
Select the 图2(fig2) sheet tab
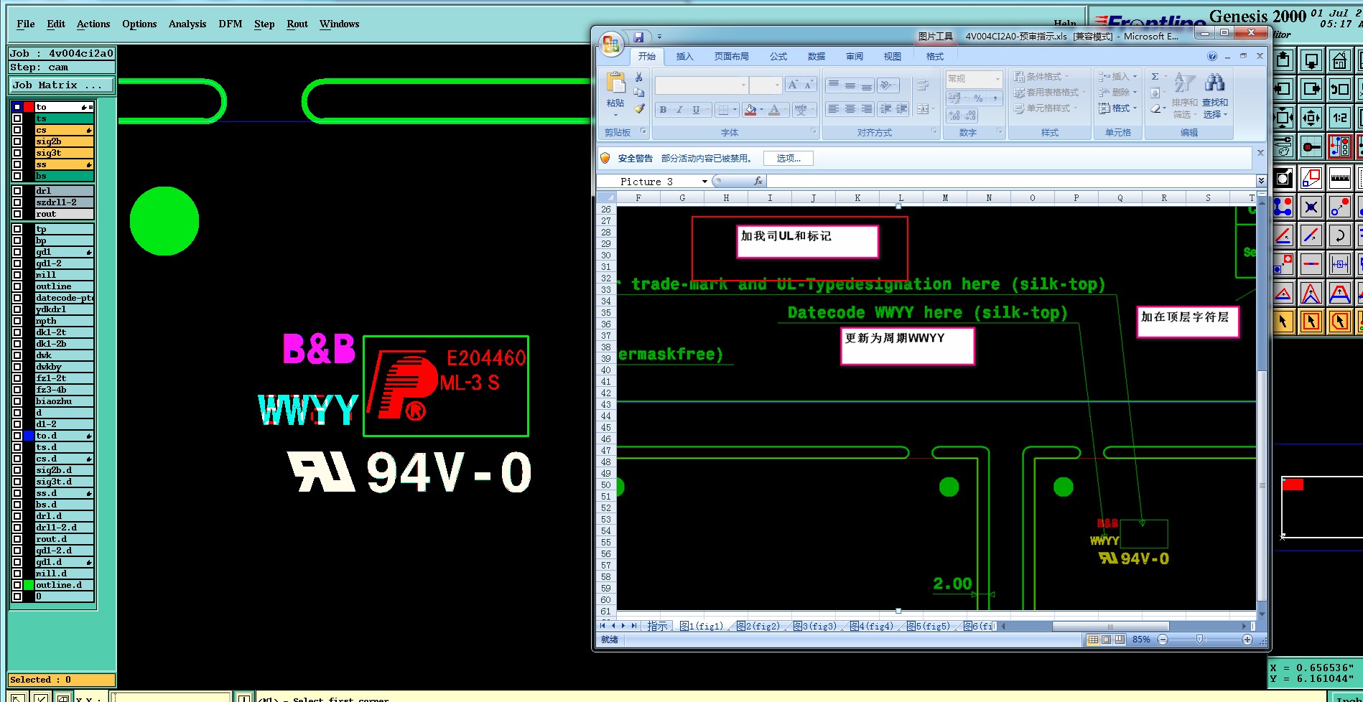(758, 626)
